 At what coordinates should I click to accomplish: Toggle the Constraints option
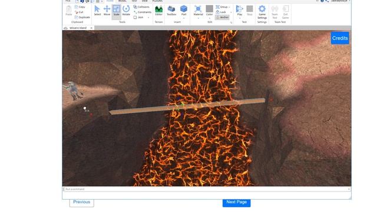point(143,12)
